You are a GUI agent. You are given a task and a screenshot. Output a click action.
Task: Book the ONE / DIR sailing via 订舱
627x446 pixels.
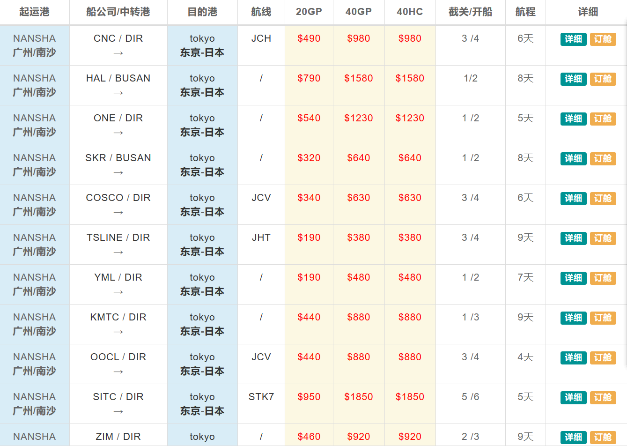(x=603, y=119)
